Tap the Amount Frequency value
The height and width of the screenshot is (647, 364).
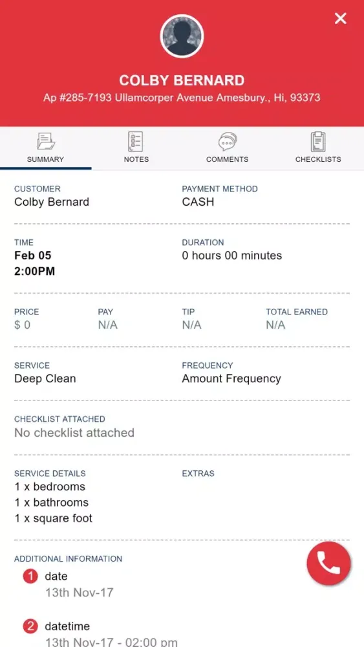tap(231, 378)
